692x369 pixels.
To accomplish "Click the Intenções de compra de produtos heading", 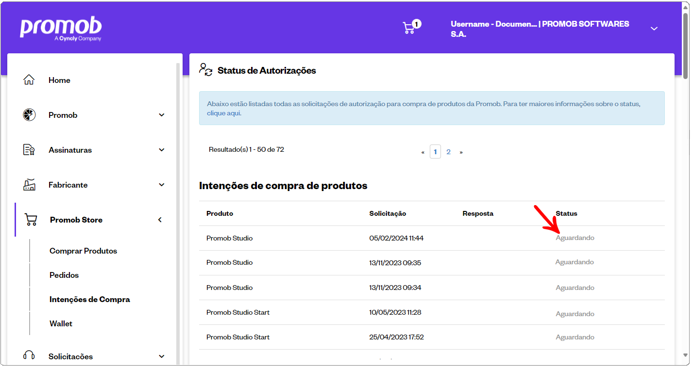I will click(283, 186).
